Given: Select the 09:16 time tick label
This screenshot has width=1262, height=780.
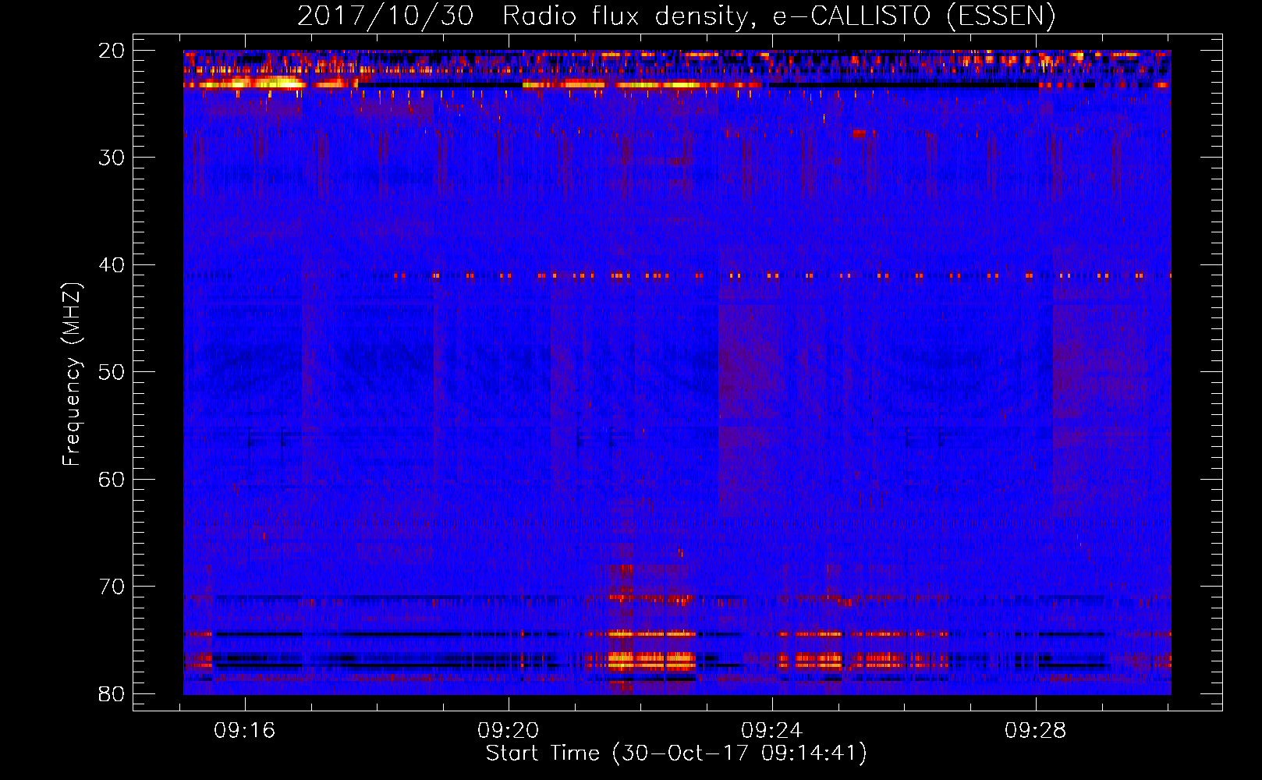Looking at the screenshot, I should click(x=245, y=731).
